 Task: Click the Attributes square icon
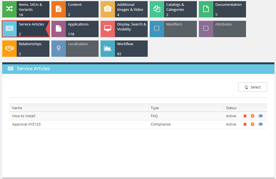[x=206, y=29]
